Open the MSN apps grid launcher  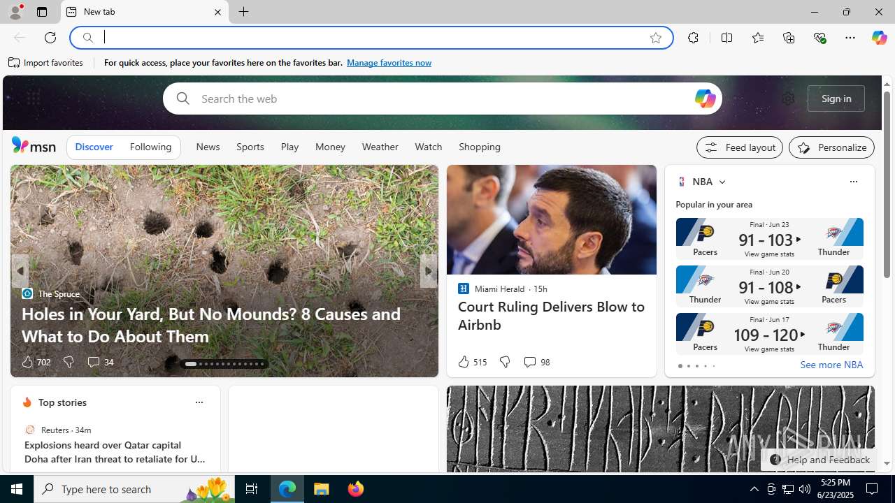pos(33,99)
